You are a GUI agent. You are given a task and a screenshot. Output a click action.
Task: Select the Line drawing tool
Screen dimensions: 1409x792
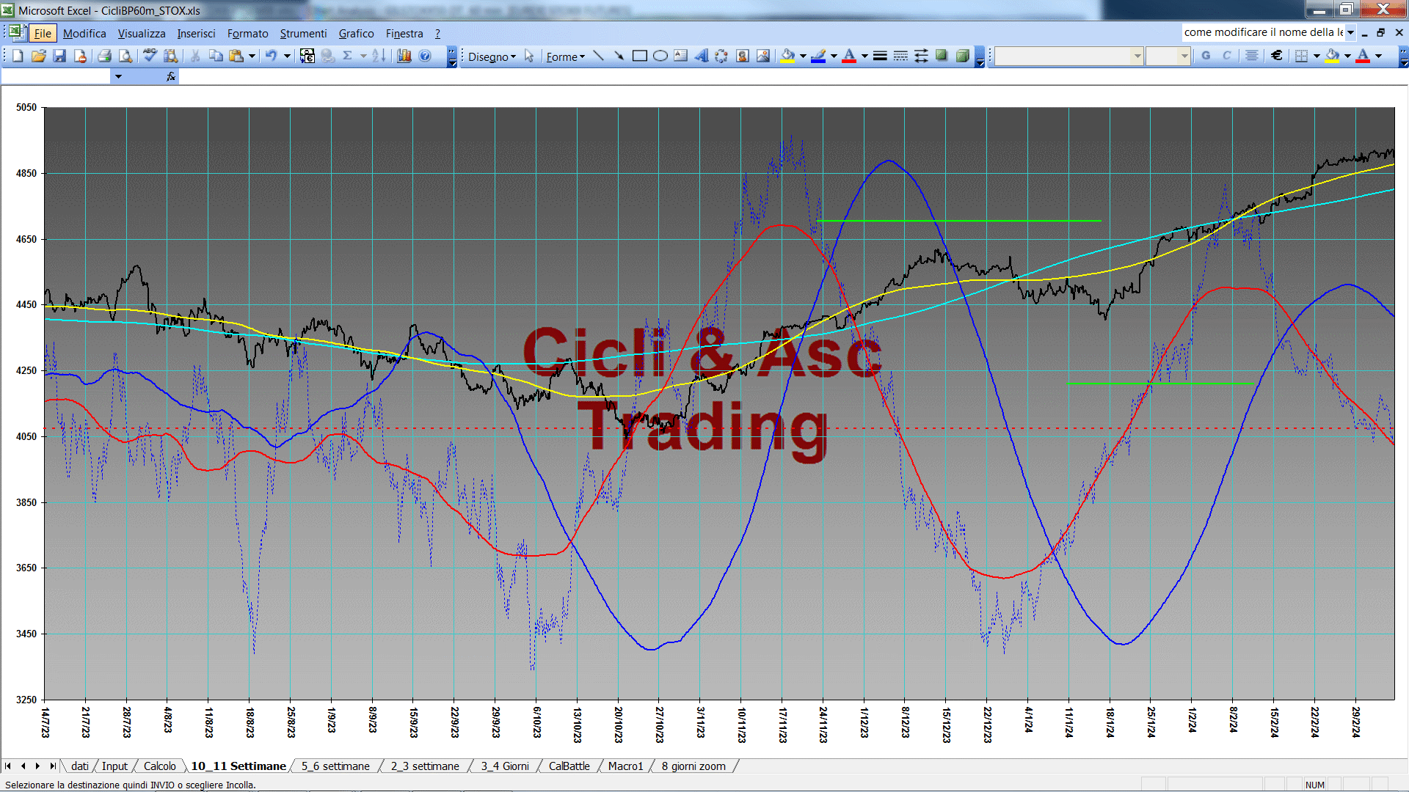[598, 56]
